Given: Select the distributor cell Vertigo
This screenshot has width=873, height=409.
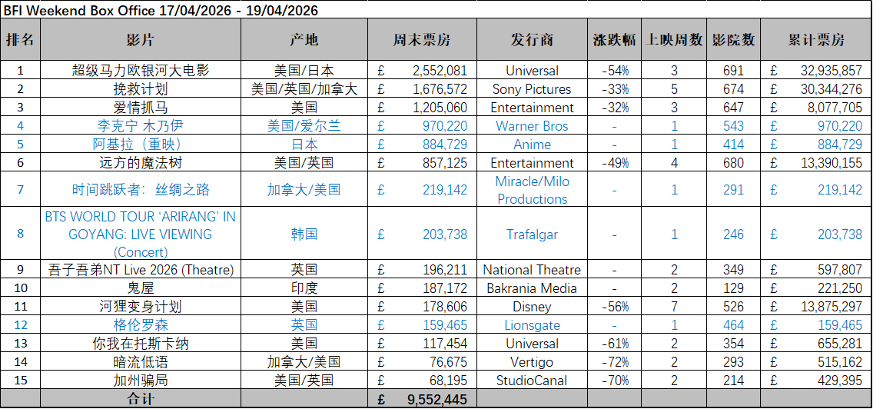Looking at the screenshot, I should [x=532, y=362].
